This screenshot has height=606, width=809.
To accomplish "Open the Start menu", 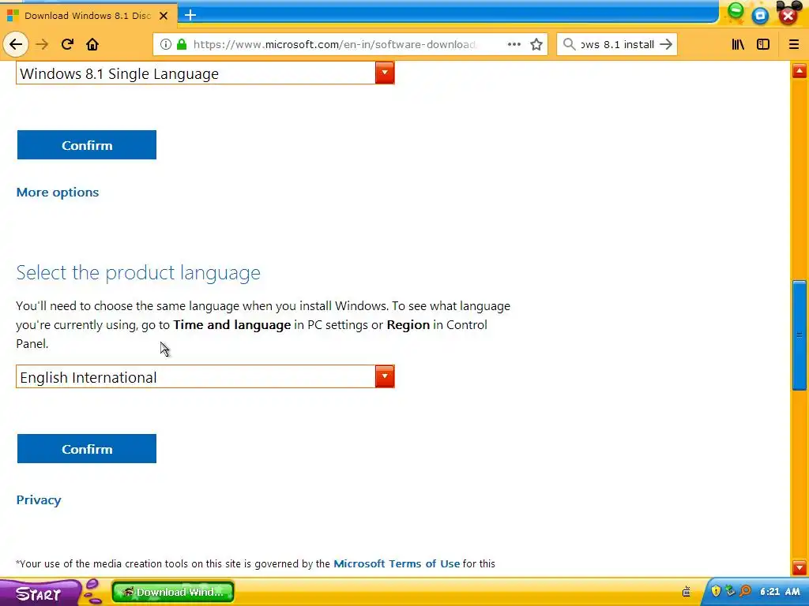I will (x=38, y=593).
